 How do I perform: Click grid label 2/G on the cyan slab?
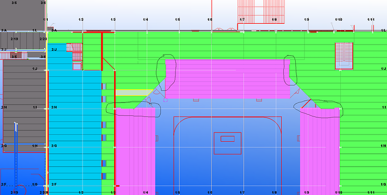54,146
